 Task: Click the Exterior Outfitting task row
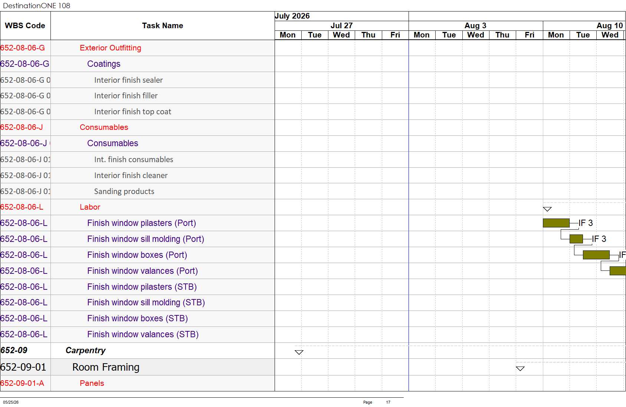[x=111, y=48]
